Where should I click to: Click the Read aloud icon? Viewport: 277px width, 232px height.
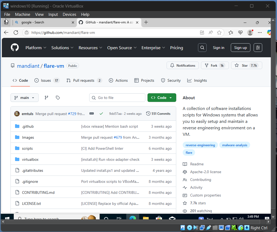point(211,33)
